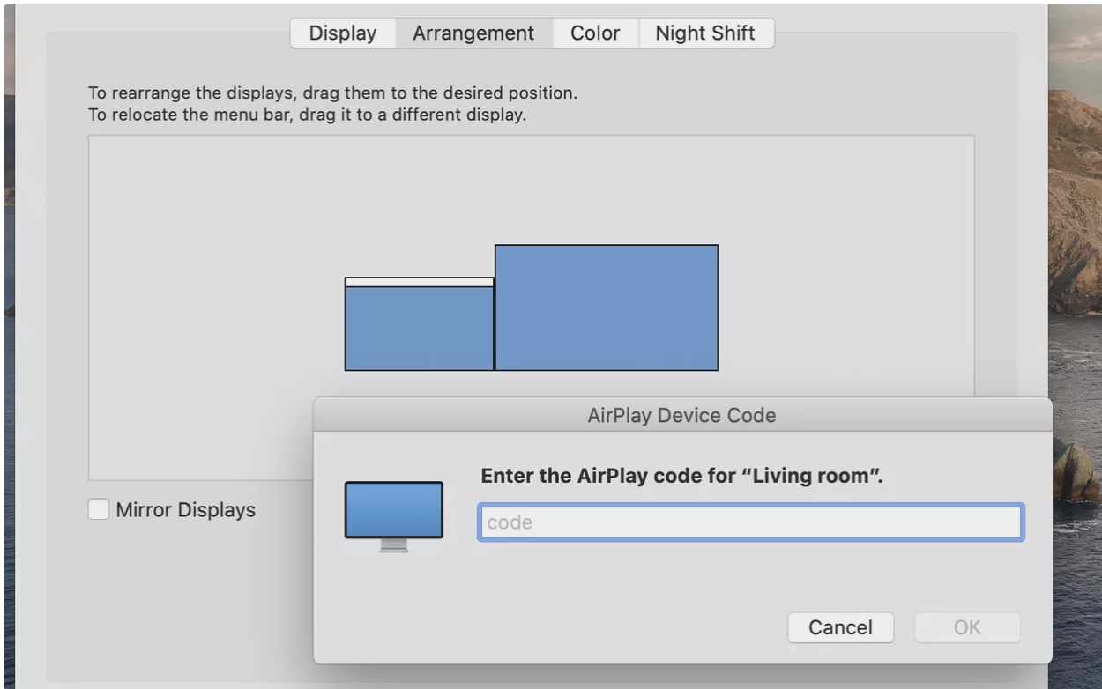The width and height of the screenshot is (1102, 689).
Task: Click the monitor icon in the AirPlay dialog
Action: pos(393,515)
